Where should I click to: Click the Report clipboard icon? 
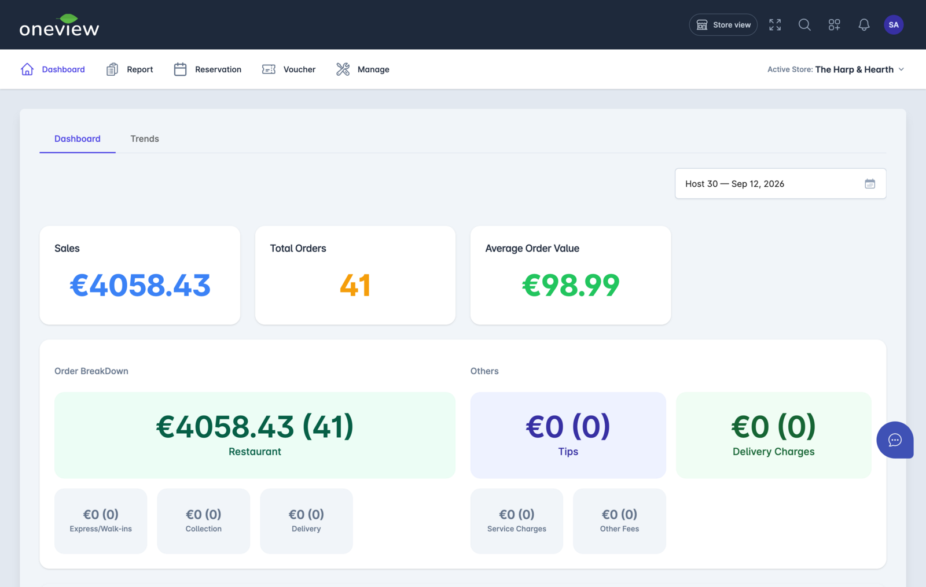click(112, 69)
